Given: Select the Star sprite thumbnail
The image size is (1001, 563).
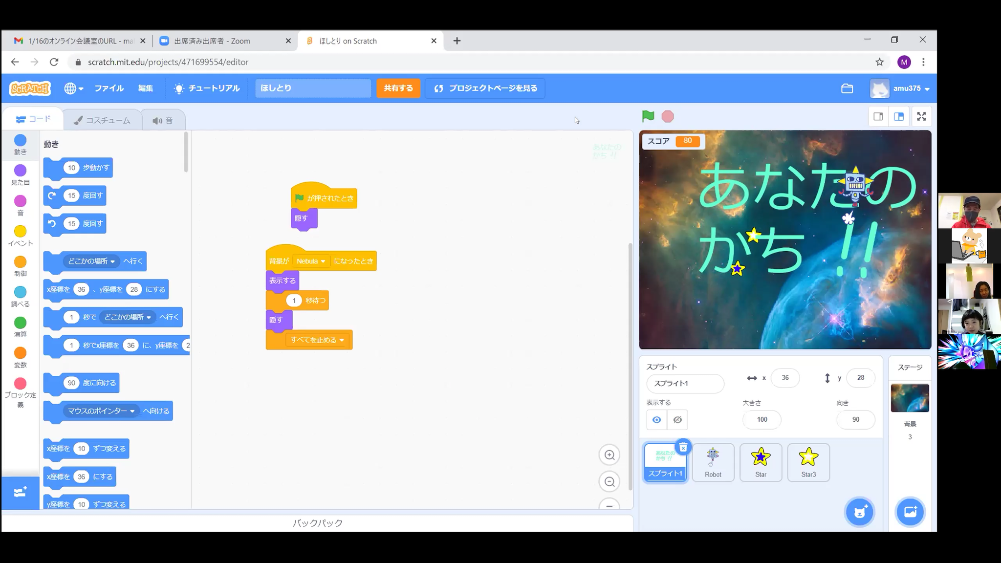Looking at the screenshot, I should (x=761, y=463).
